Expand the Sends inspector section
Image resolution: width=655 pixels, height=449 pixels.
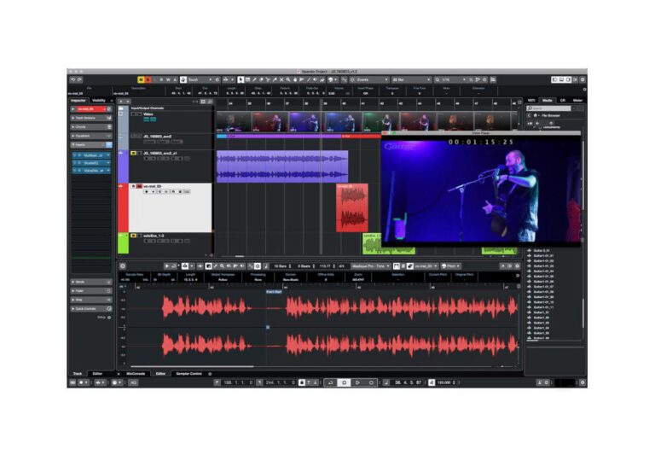pyautogui.click(x=91, y=282)
